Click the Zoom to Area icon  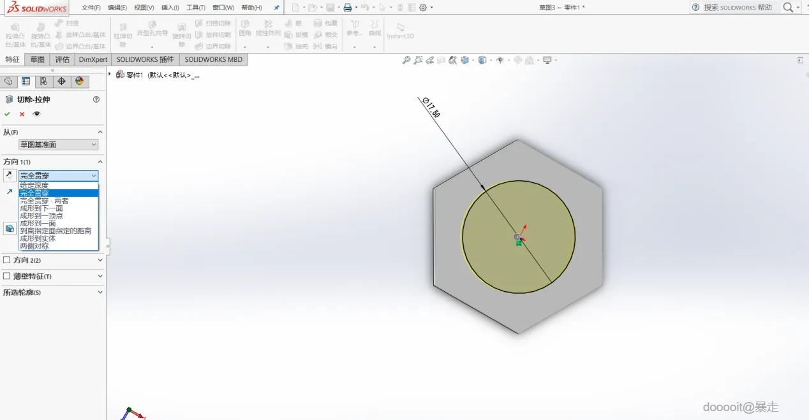pos(418,61)
